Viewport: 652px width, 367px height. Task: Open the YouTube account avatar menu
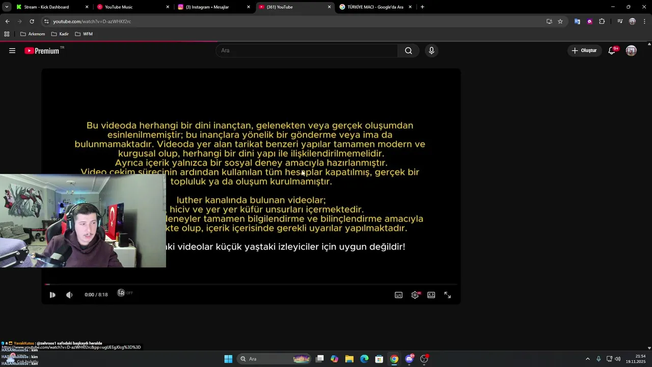(x=631, y=50)
